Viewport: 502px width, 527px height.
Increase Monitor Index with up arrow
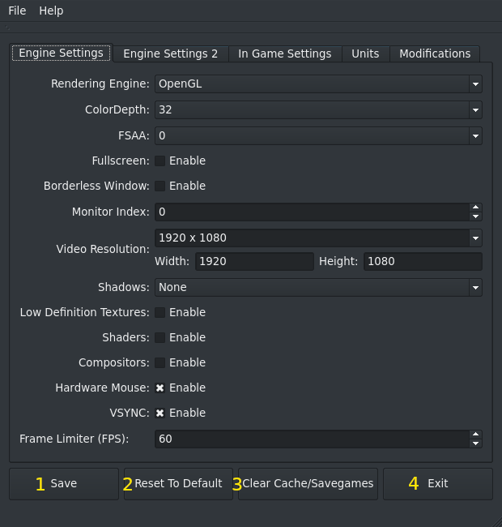pyautogui.click(x=475, y=208)
